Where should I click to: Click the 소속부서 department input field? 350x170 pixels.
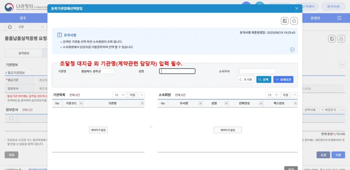pos(257,71)
